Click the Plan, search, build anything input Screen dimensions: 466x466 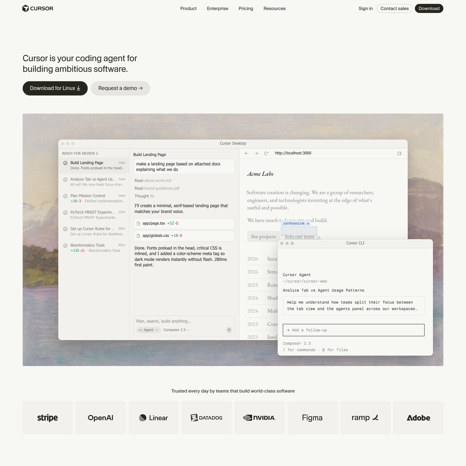click(x=184, y=321)
